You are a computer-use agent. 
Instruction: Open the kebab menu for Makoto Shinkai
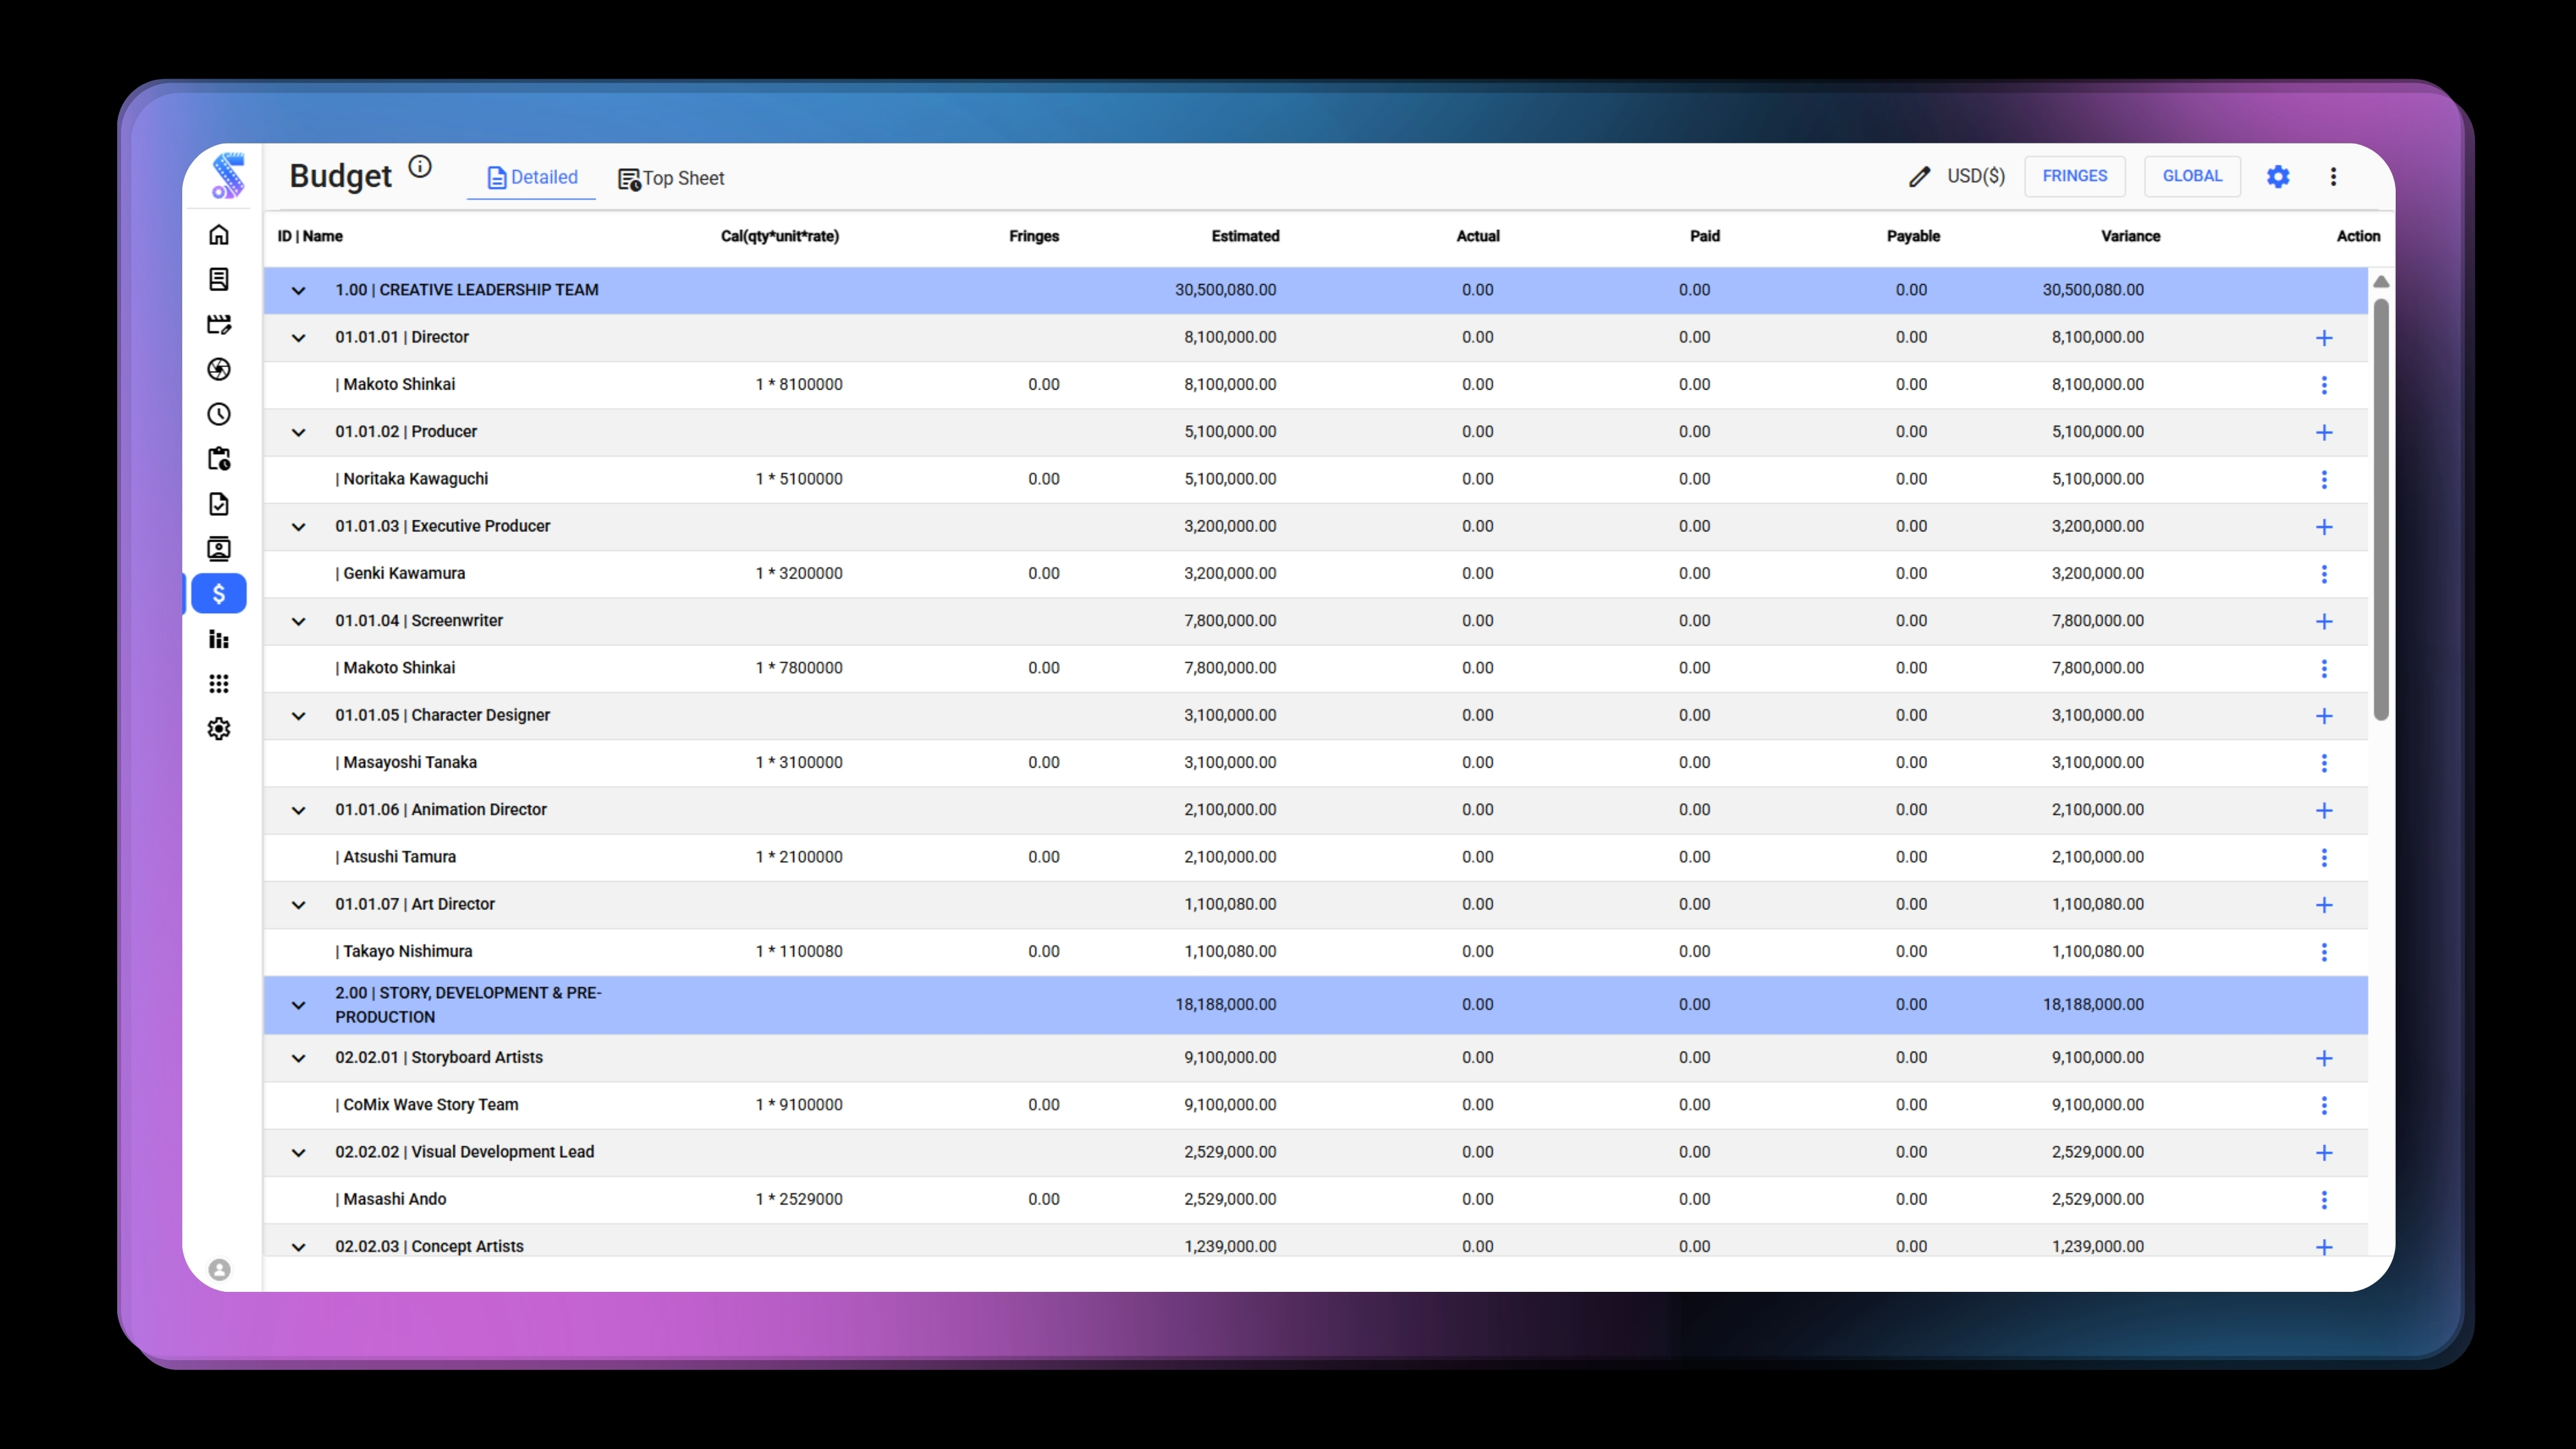[2325, 384]
